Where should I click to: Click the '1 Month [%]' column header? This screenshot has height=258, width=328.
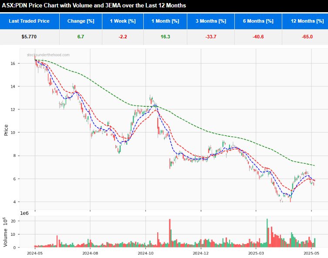pyautogui.click(x=165, y=21)
